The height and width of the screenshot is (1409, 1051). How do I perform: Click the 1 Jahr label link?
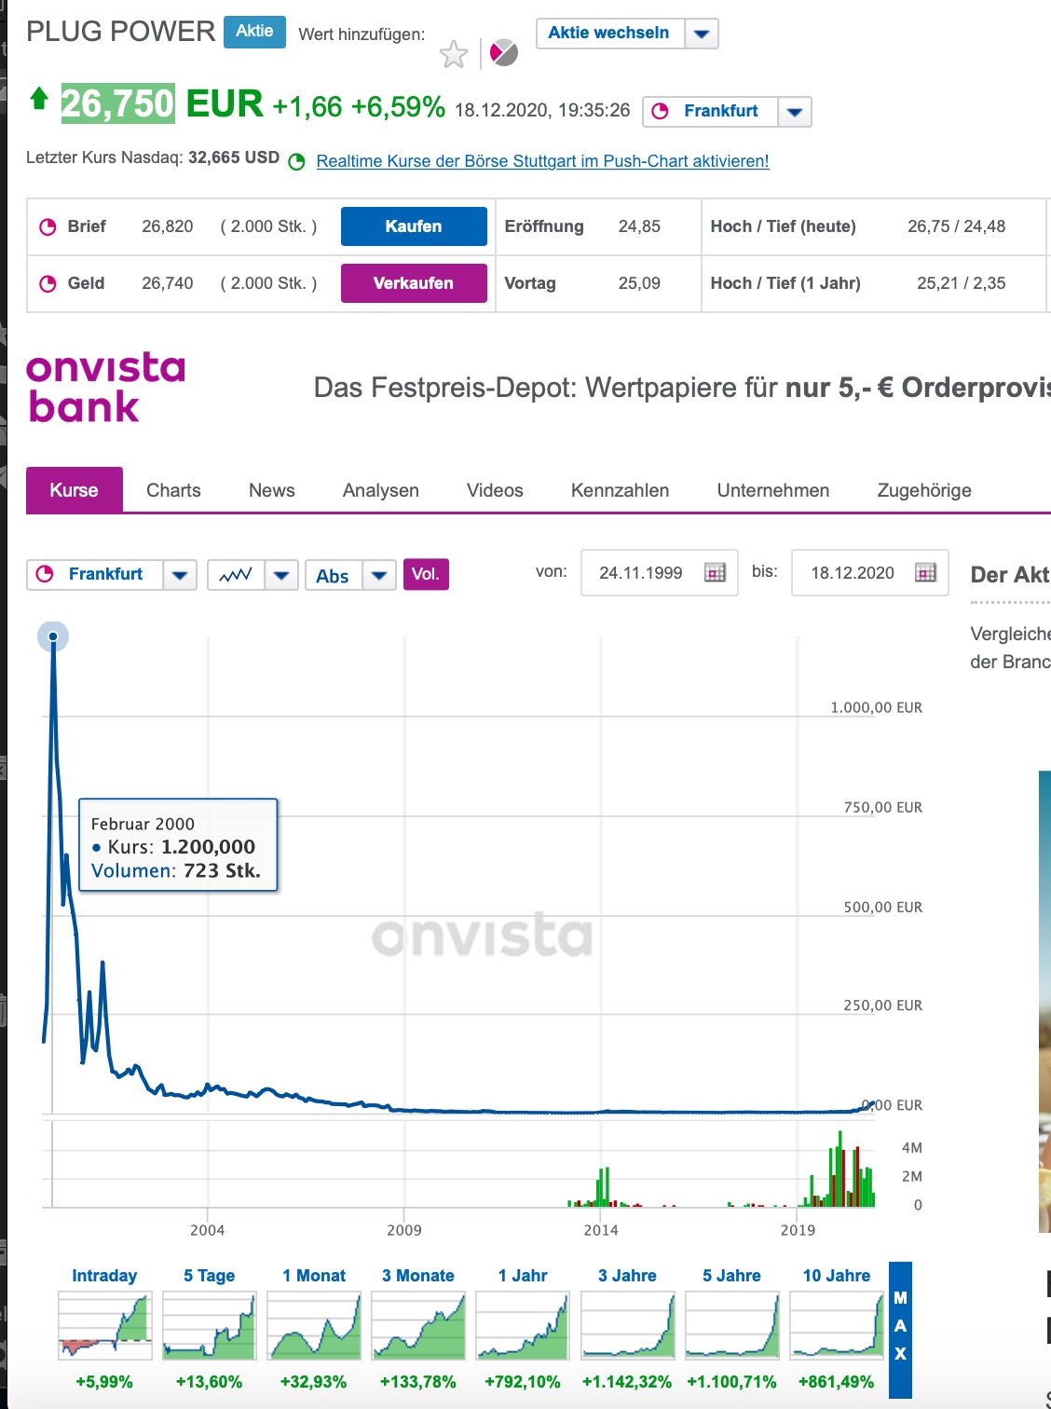pos(523,1276)
